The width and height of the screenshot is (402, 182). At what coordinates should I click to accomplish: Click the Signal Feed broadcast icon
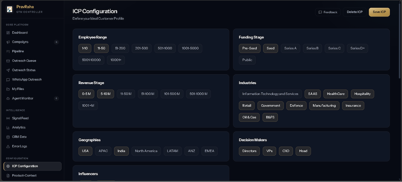click(x=8, y=118)
